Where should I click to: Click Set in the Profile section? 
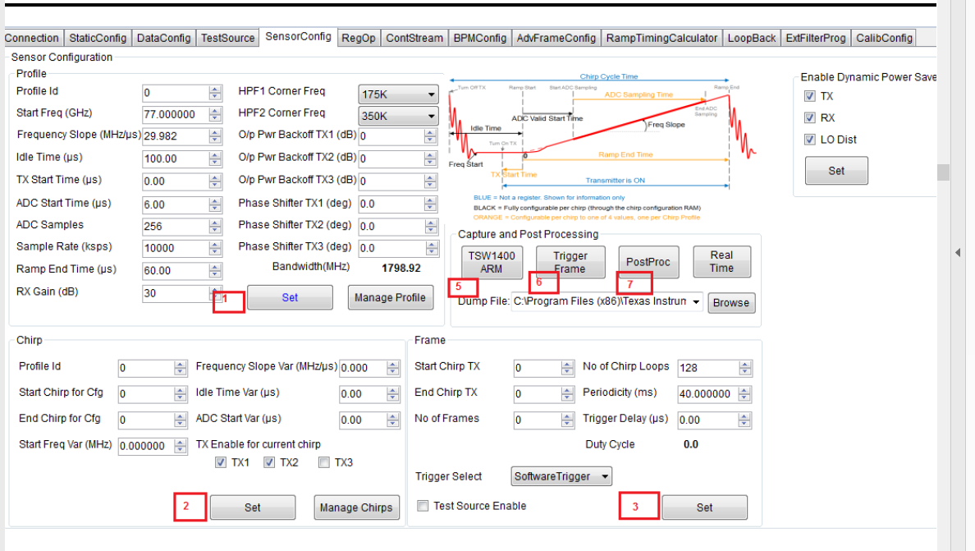pos(290,297)
